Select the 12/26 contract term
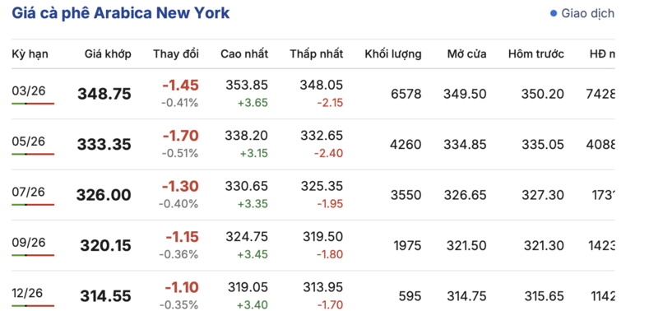This screenshot has width=649, height=311. pyautogui.click(x=27, y=293)
